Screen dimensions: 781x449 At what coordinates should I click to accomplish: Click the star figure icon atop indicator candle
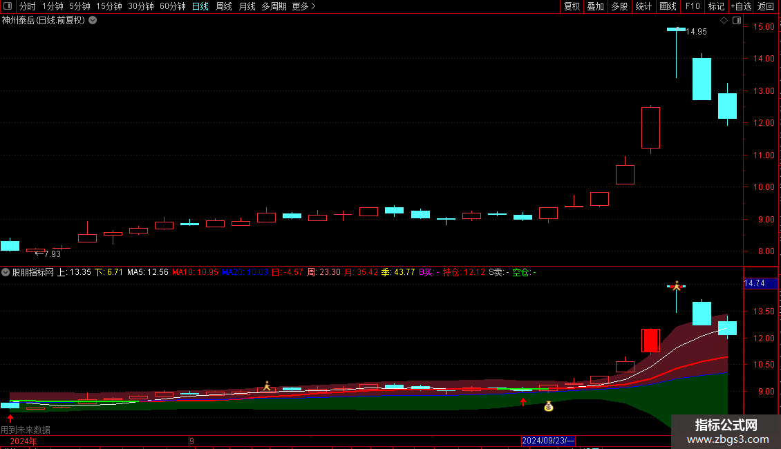pyautogui.click(x=677, y=286)
